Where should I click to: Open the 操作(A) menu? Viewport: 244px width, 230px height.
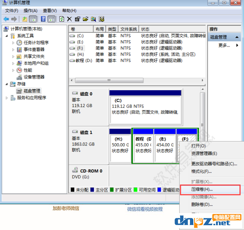tap(30, 11)
